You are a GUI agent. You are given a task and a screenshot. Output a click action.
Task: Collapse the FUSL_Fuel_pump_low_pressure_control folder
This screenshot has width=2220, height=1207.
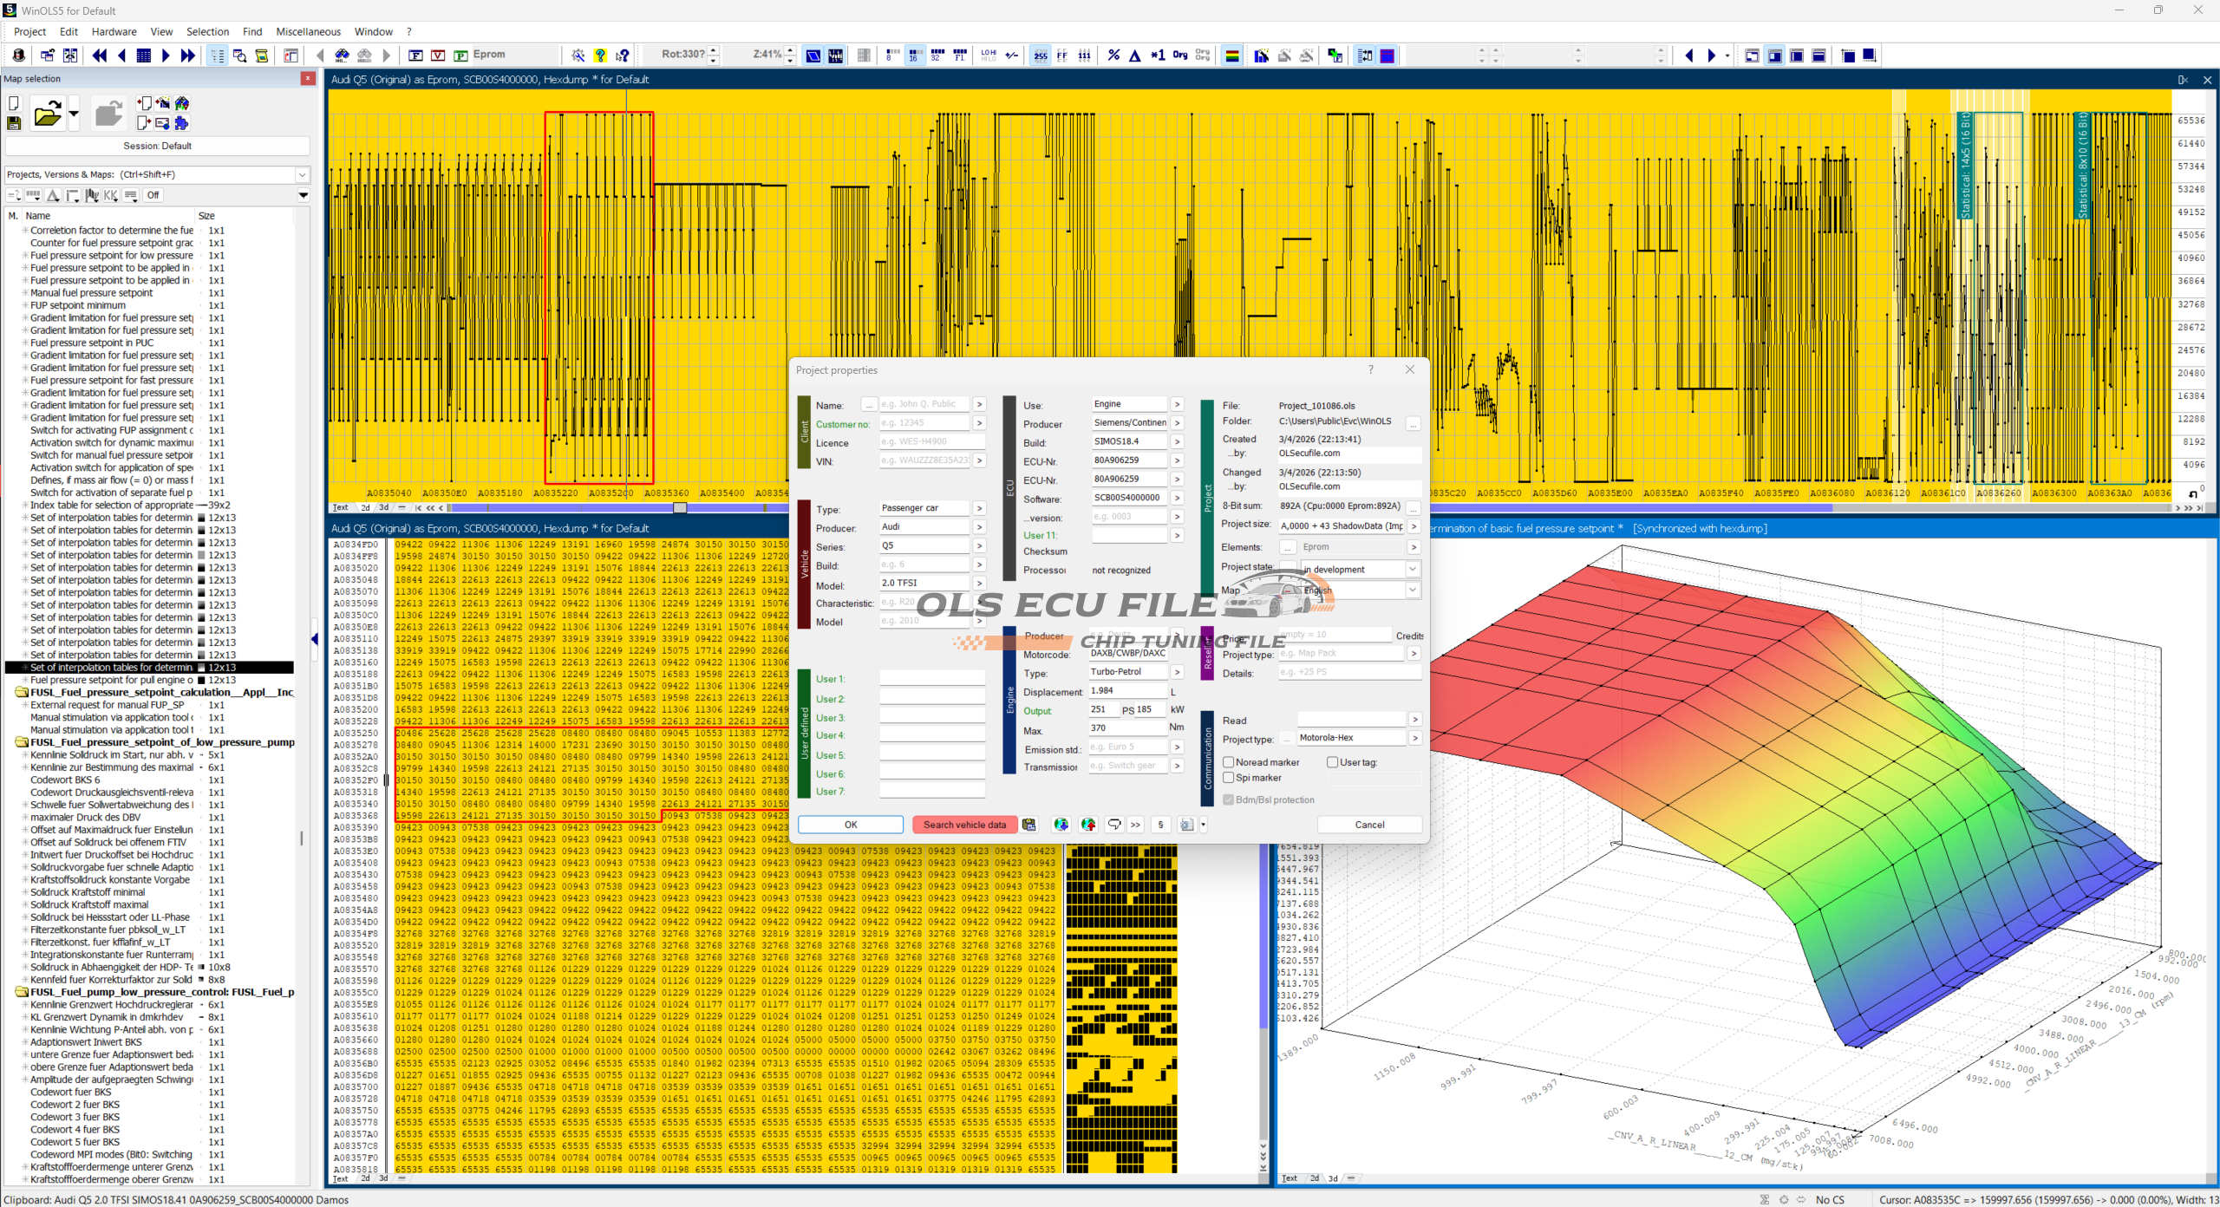pyautogui.click(x=20, y=992)
